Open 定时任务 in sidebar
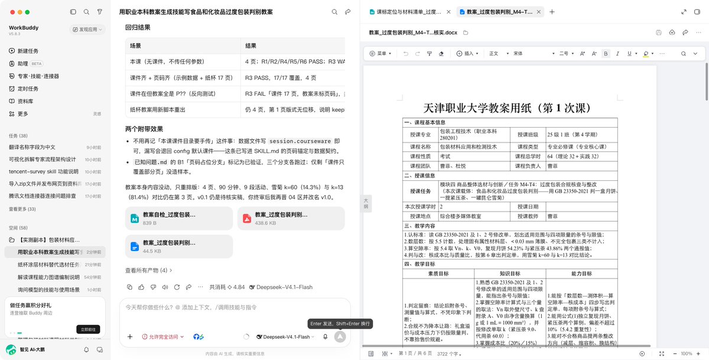This screenshot has height=360, width=709. tap(28, 89)
